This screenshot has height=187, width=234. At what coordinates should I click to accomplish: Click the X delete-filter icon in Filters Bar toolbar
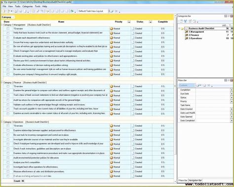(x=208, y=85)
